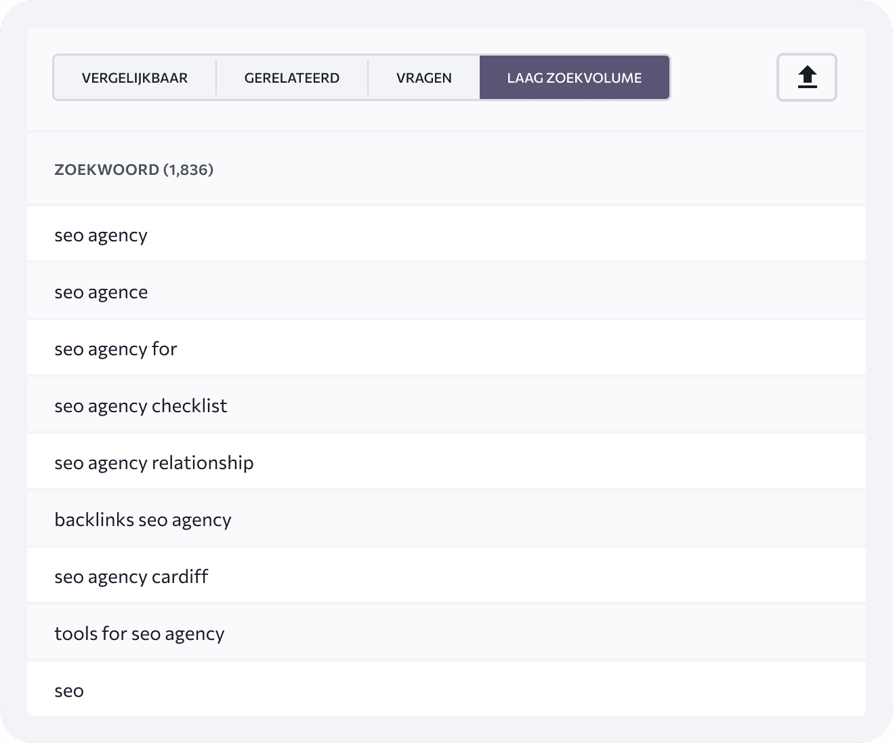Viewport: 893px width, 743px height.
Task: Select the Laag Zoekvolume tab
Action: (575, 78)
